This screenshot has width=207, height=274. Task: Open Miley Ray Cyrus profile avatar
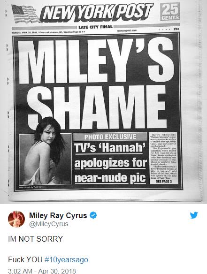point(16,219)
